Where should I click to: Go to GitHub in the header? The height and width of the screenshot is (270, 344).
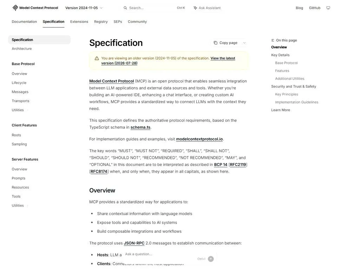point(315,8)
